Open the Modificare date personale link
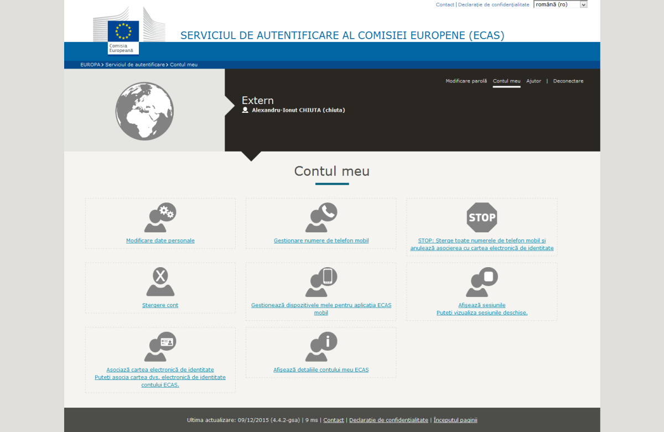This screenshot has width=664, height=432. (160, 241)
